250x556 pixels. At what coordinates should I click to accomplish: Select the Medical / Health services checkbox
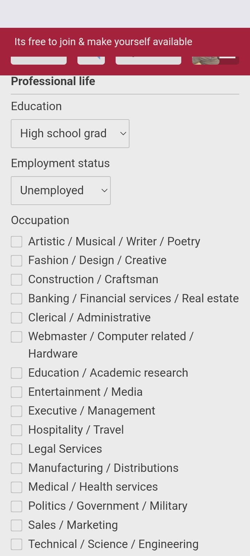click(17, 487)
